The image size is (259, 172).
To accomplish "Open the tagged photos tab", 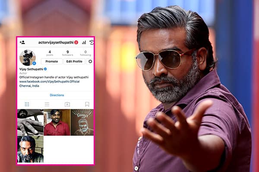I will coord(67,104).
